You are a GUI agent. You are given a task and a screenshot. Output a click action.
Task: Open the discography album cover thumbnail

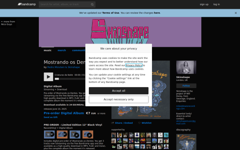coord(186,142)
